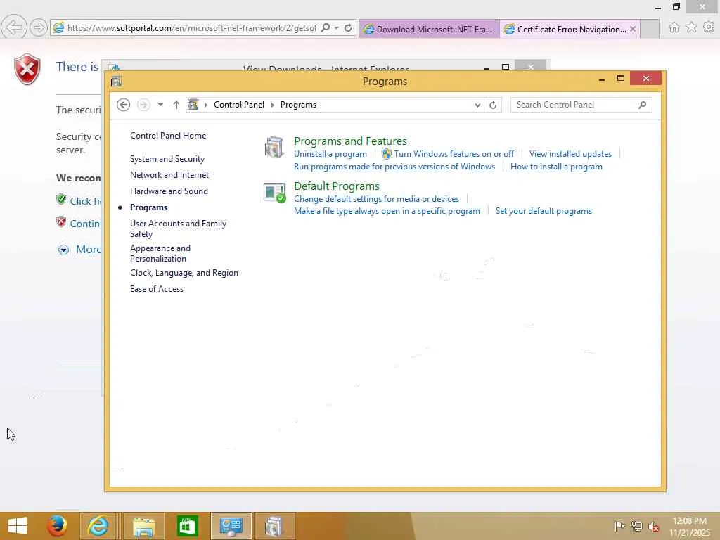This screenshot has height=540, width=720.
Task: Open Control Panel Home
Action: coord(168,136)
